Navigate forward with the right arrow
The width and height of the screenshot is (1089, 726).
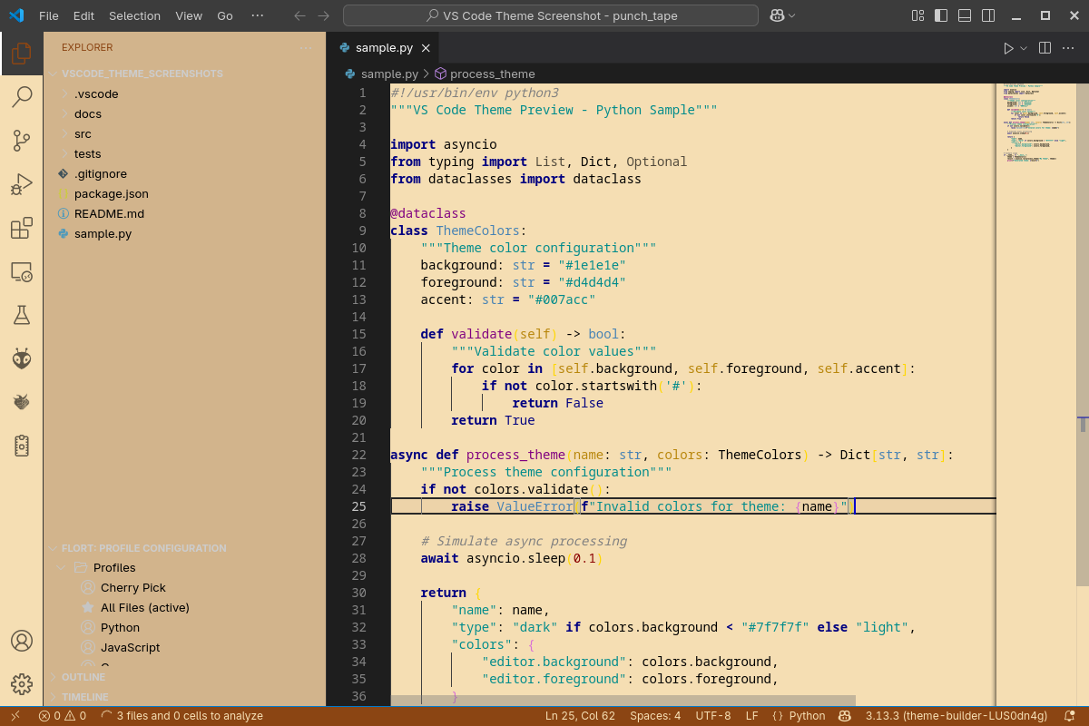pos(324,15)
